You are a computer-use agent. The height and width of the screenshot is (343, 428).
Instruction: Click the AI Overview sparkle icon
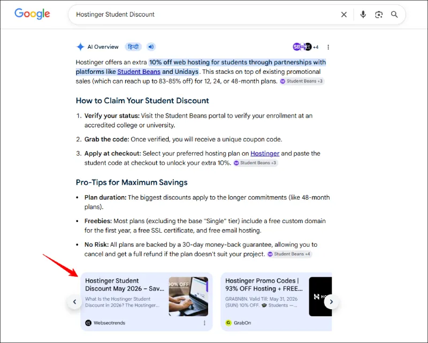click(x=80, y=47)
